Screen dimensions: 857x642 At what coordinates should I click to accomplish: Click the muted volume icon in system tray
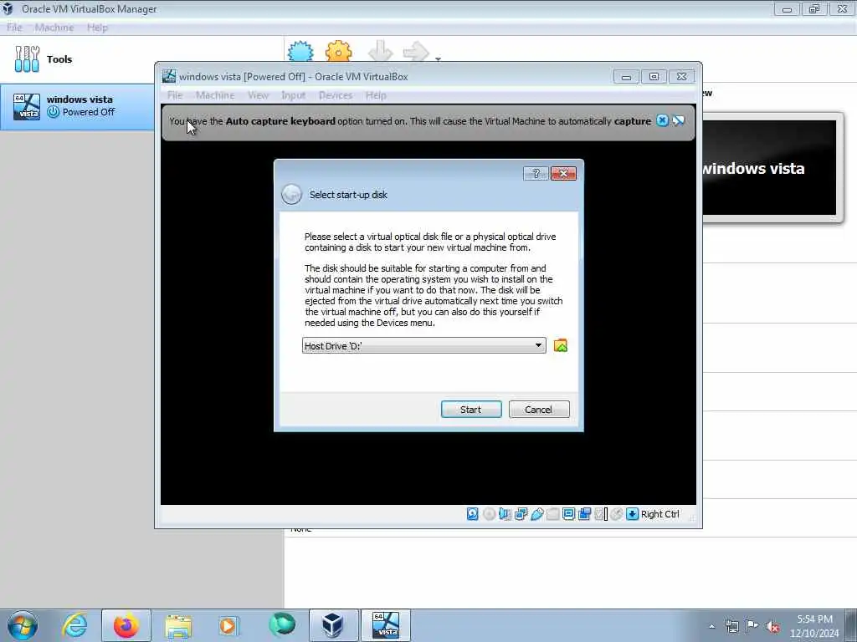(772, 627)
